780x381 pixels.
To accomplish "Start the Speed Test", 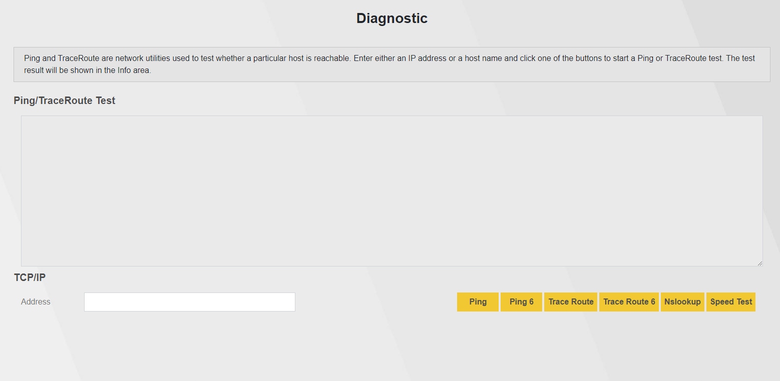I will [731, 302].
